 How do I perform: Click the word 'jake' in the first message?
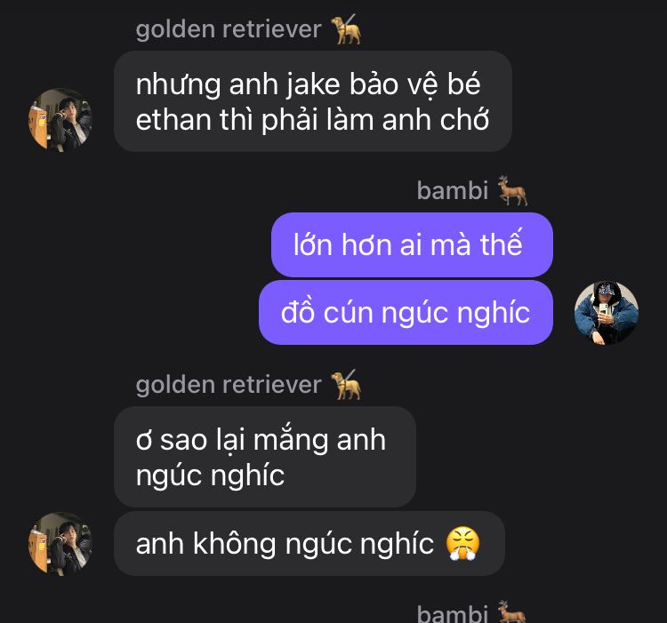(313, 84)
